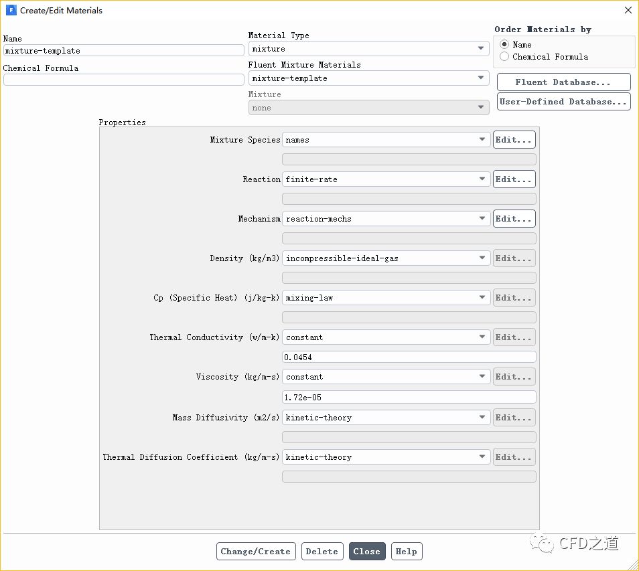The width and height of the screenshot is (639, 571).
Task: Click Edit button next to Reaction
Action: [x=514, y=179]
